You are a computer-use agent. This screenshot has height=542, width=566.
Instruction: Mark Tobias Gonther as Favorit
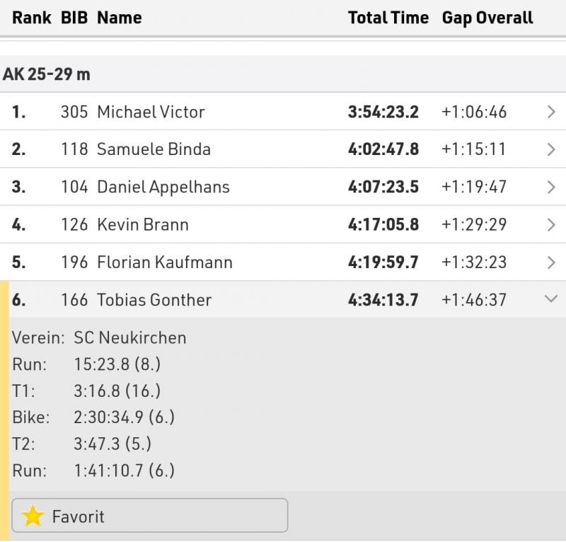click(150, 515)
